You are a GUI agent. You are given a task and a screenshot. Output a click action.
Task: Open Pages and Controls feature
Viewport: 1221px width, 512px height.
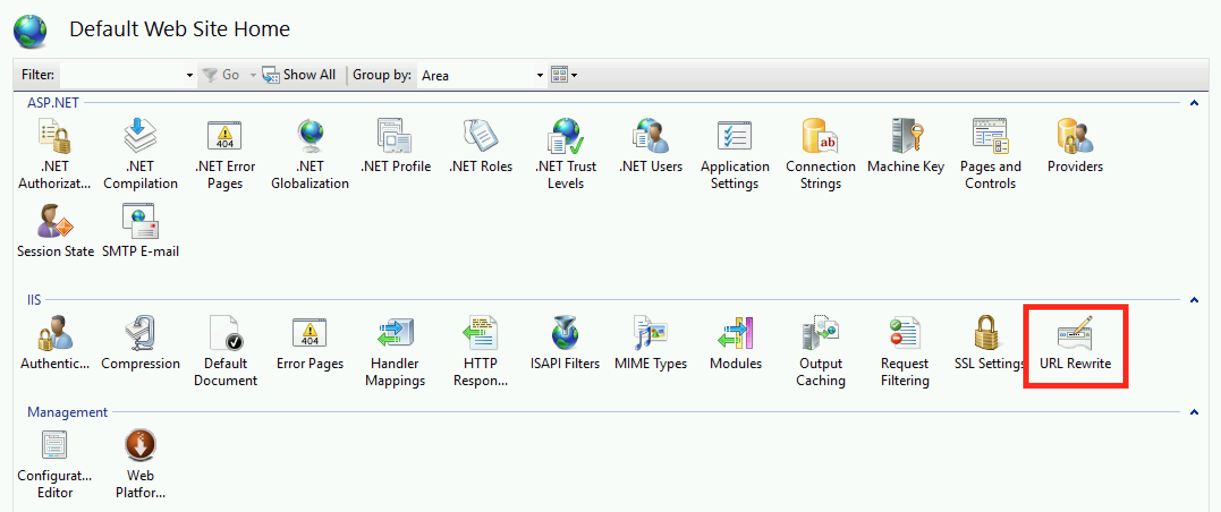click(990, 153)
